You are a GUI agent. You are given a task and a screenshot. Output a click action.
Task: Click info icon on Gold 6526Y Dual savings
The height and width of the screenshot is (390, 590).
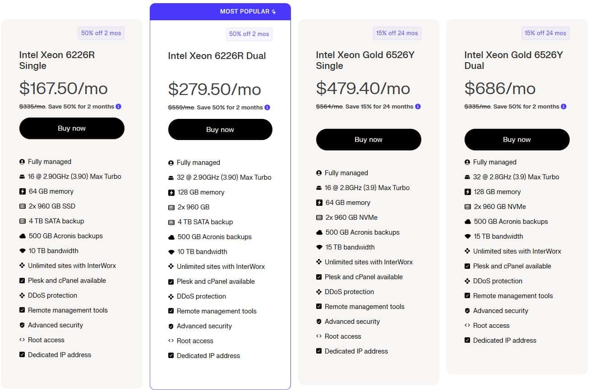pos(564,107)
